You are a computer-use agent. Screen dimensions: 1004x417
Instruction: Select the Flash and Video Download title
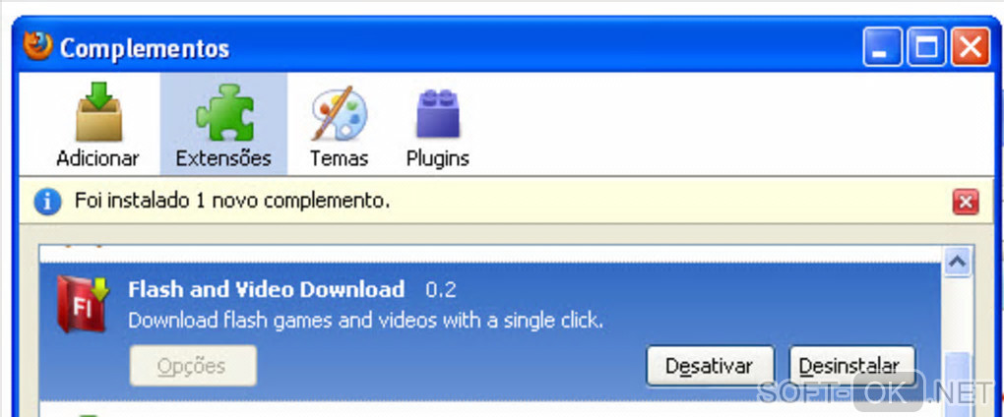[x=267, y=289]
